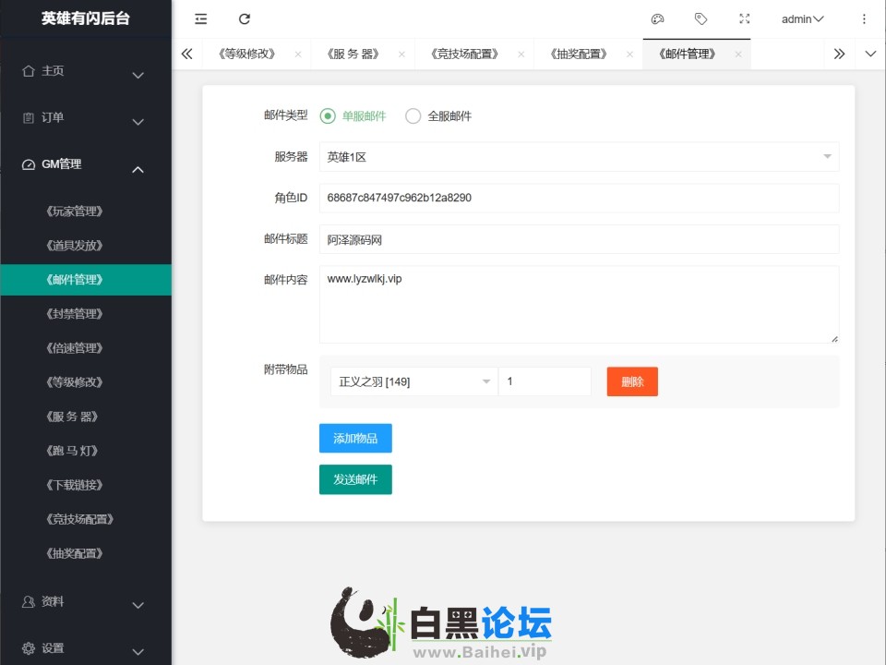Close the 《服 务 器》 tab
The image size is (886, 665).
tap(401, 54)
